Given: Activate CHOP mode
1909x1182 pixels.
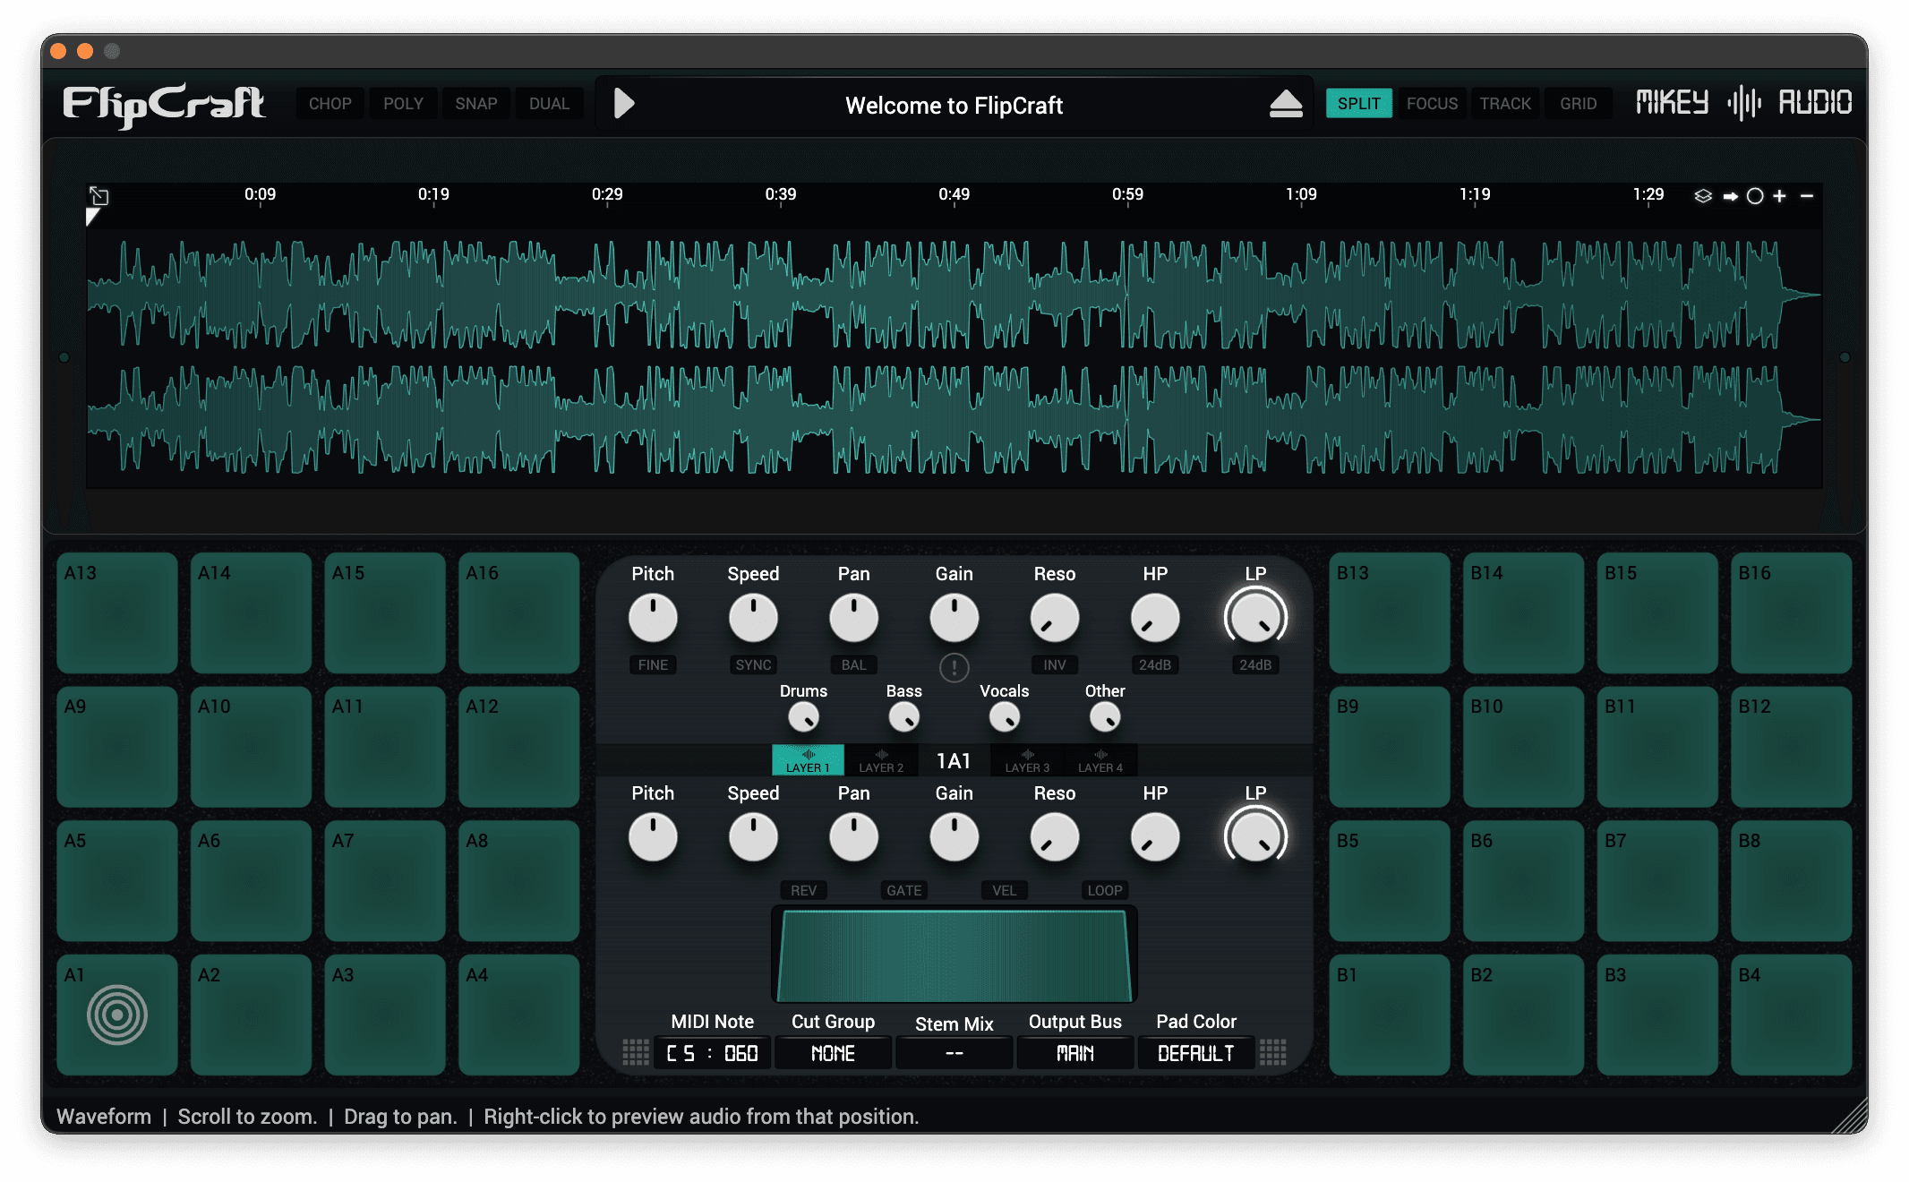Looking at the screenshot, I should click(330, 103).
